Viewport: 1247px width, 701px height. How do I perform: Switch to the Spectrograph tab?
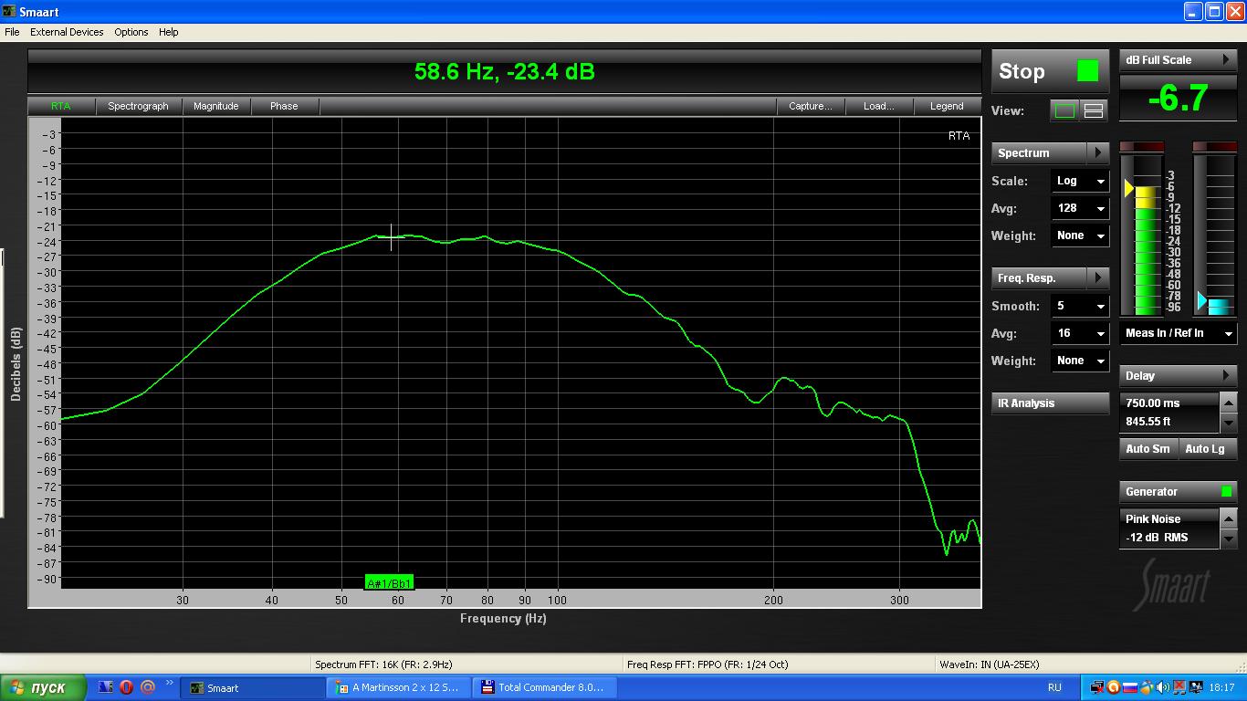[x=138, y=106]
